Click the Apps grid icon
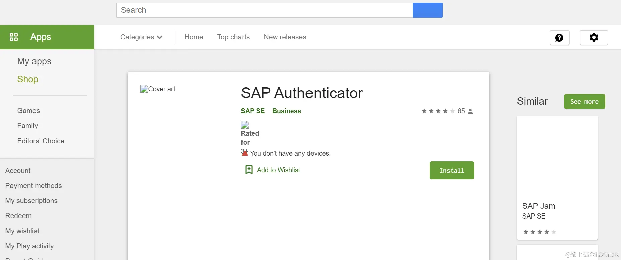Viewport: 621px width, 260px height. [14, 37]
